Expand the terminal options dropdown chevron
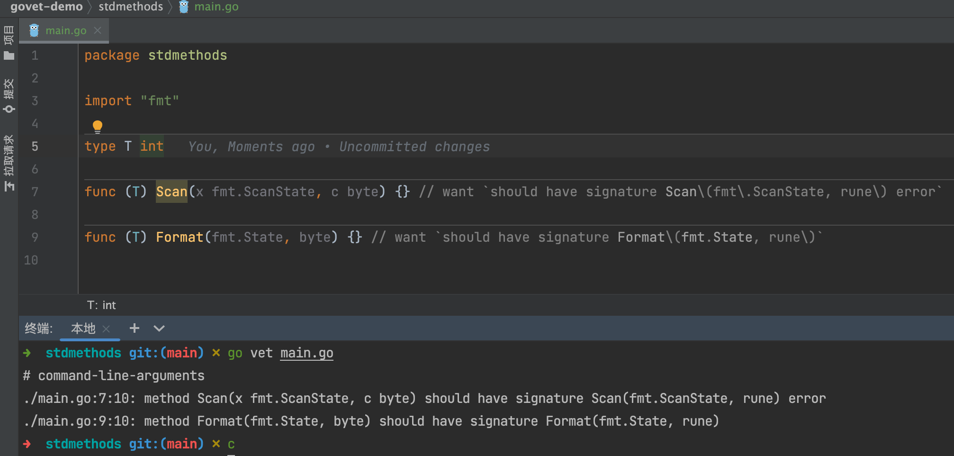 pos(159,328)
